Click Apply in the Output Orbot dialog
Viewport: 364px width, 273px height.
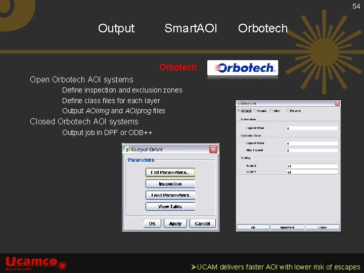(x=175, y=223)
